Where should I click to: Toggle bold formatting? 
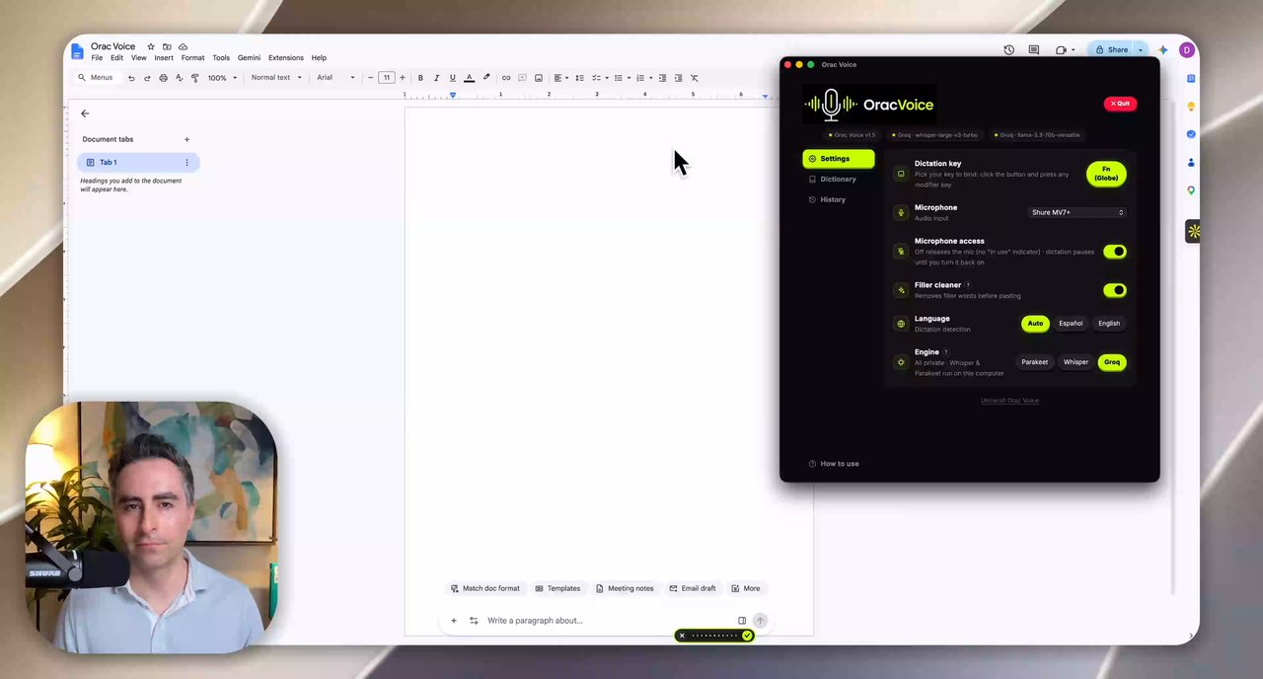click(420, 78)
